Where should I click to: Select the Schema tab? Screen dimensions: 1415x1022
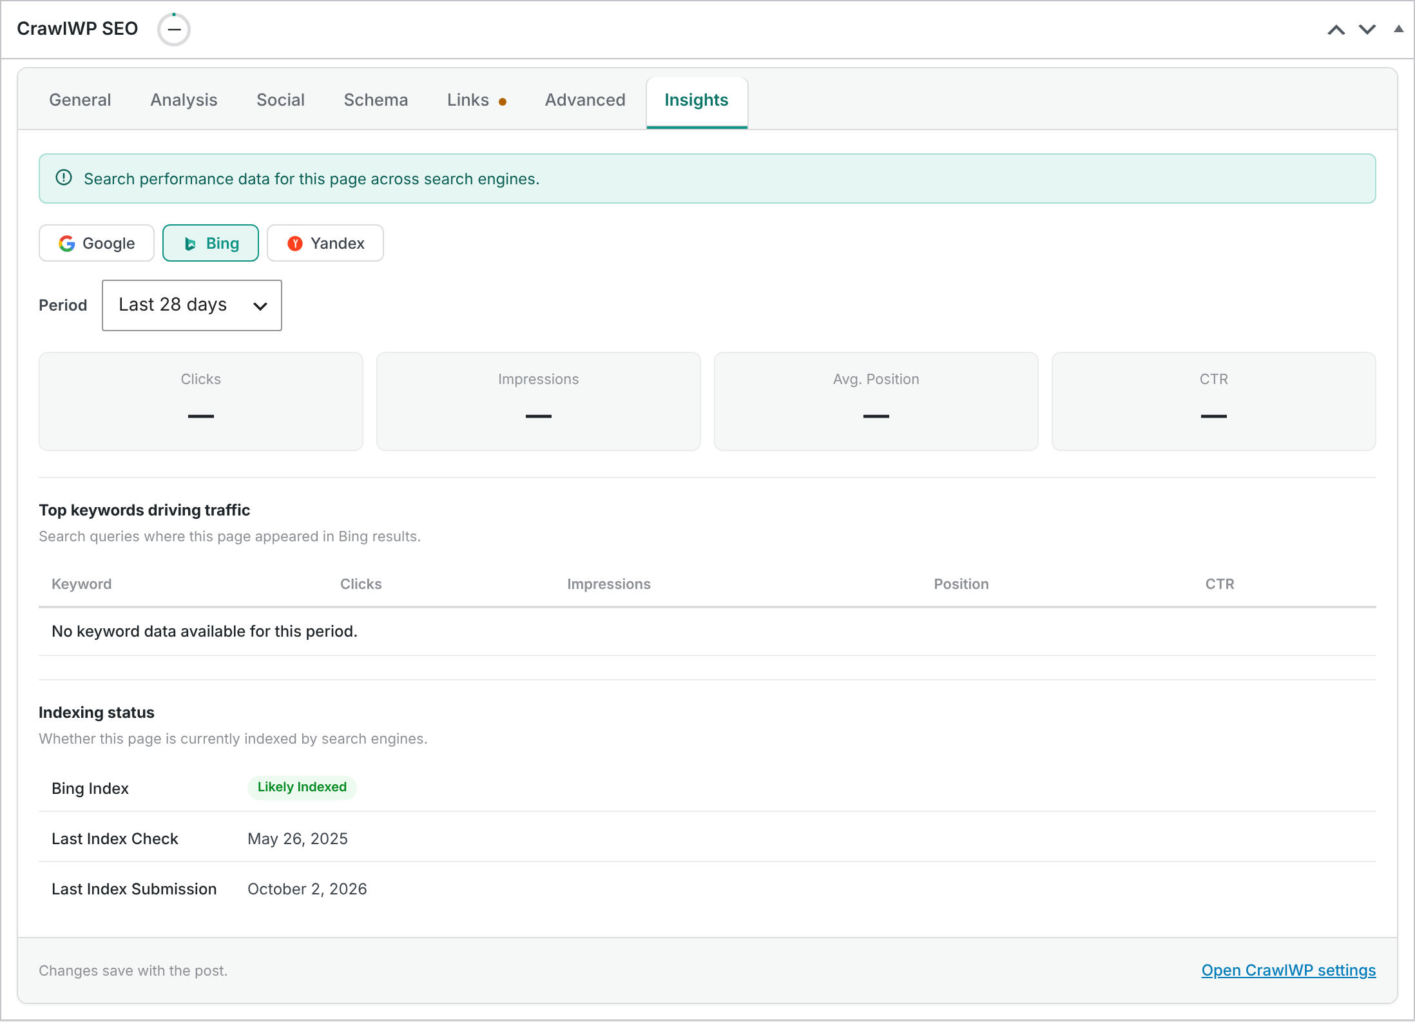376,100
